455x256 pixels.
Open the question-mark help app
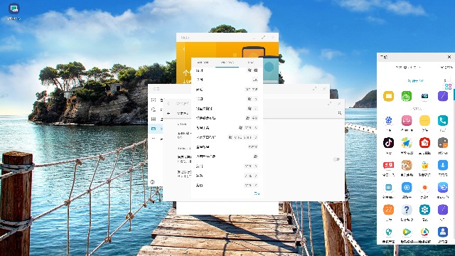407,210
